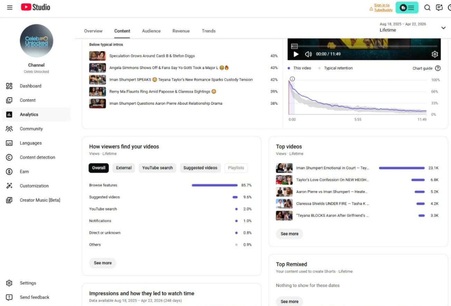Click the search magnifier icon

point(427,8)
